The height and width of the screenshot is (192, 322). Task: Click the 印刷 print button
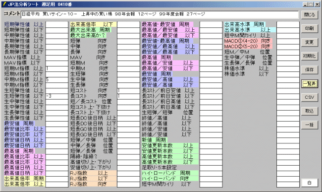pos(310,29)
